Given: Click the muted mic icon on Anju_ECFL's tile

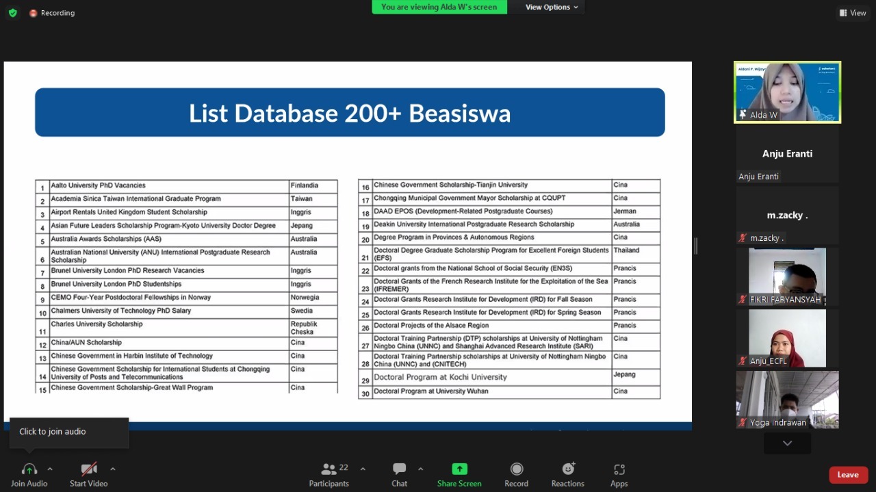Looking at the screenshot, I should coord(743,361).
